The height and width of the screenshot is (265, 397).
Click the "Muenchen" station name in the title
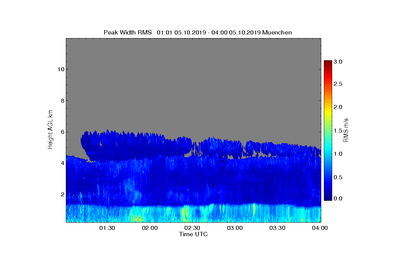277,32
